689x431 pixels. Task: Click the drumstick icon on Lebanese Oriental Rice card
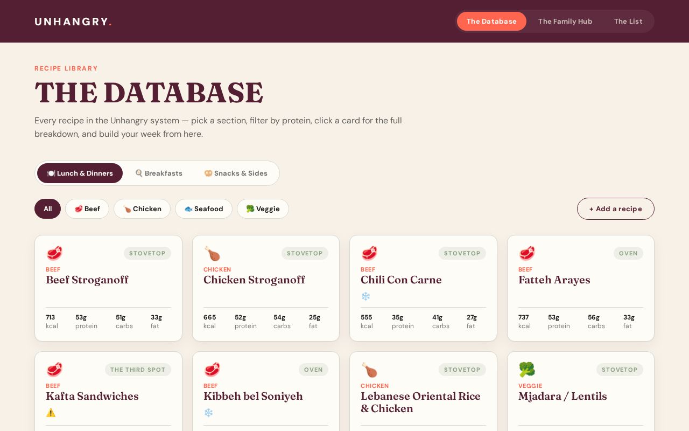pyautogui.click(x=369, y=370)
